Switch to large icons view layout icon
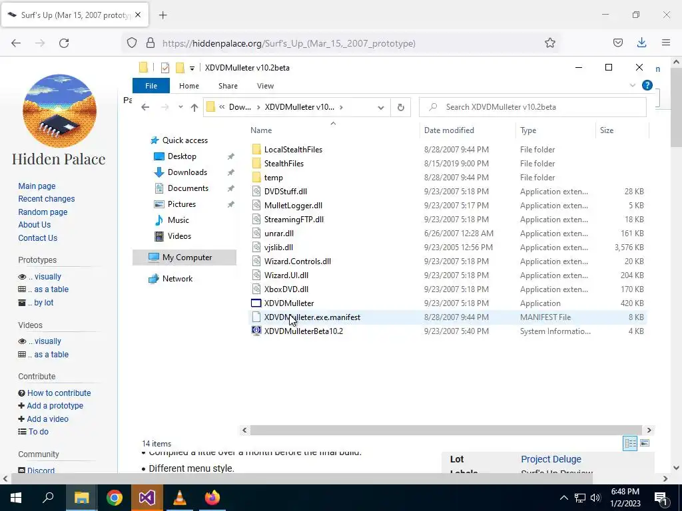This screenshot has height=511, width=682. coord(645,443)
